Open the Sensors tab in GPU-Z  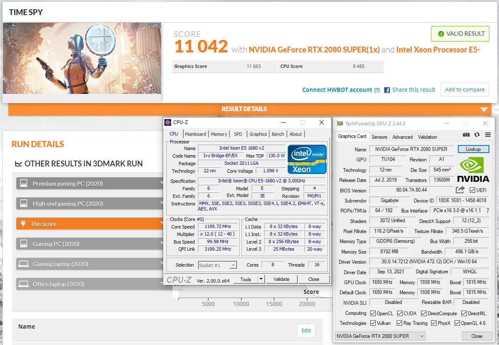coord(379,137)
